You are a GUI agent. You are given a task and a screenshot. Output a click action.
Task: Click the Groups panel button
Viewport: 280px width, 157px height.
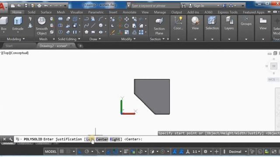[x=246, y=21]
